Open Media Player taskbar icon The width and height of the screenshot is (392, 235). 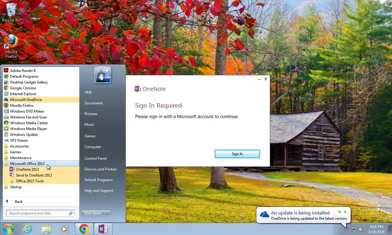click(x=65, y=229)
